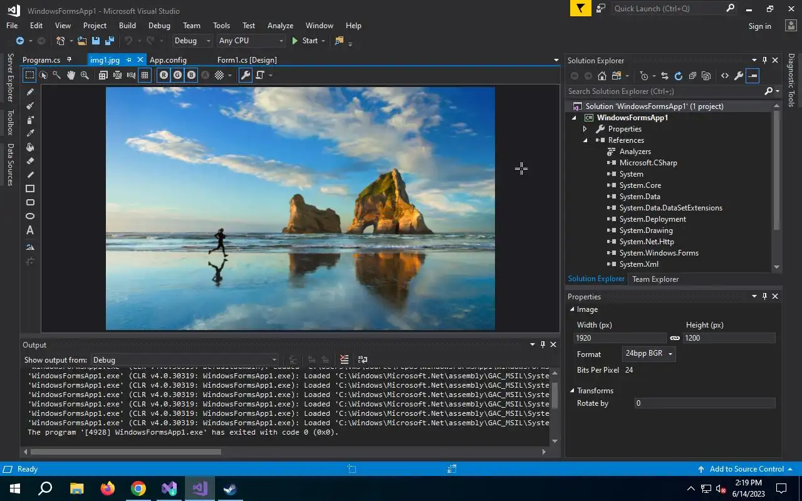Screen dimensions: 802x501
Task: Pick the Eyedropper color picker tool
Action: 30,133
